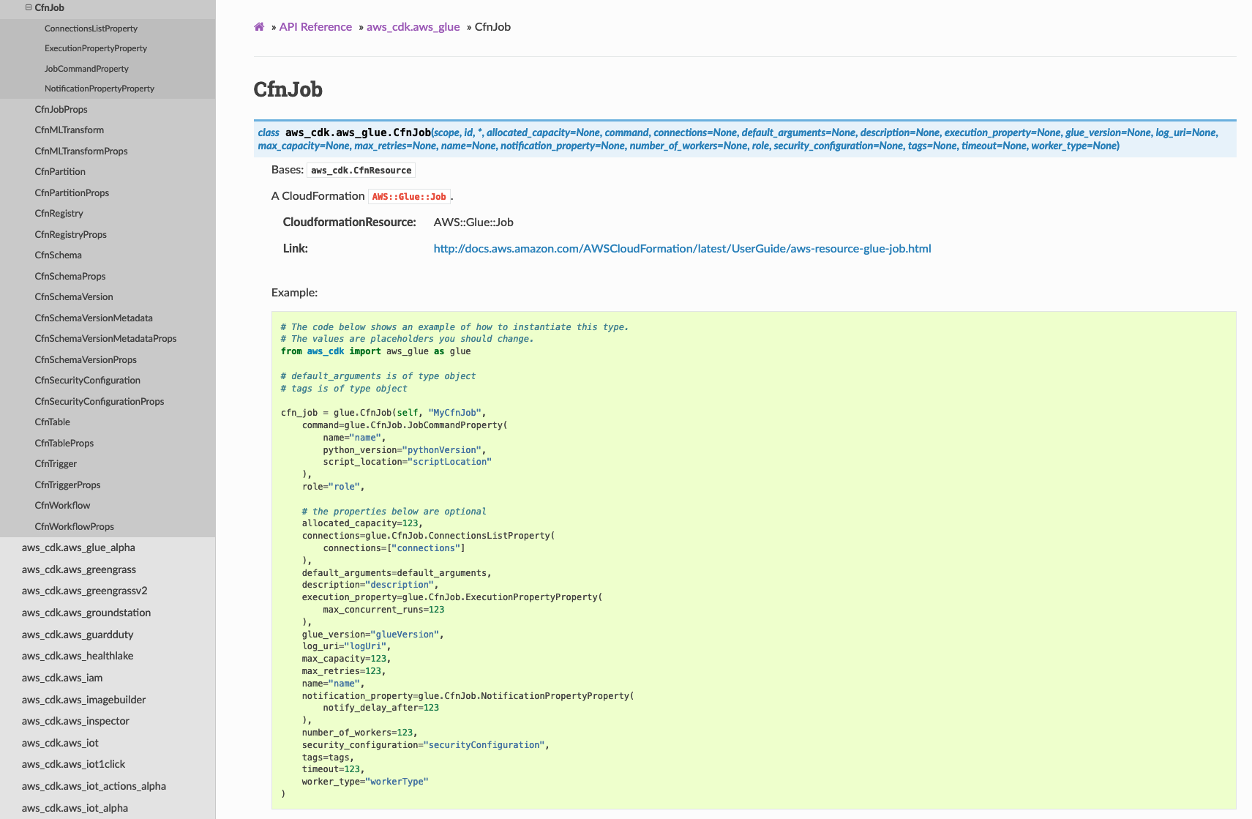1252x819 pixels.
Task: Click the 'max_concurrent_runs=123' code line
Action: 384,610
